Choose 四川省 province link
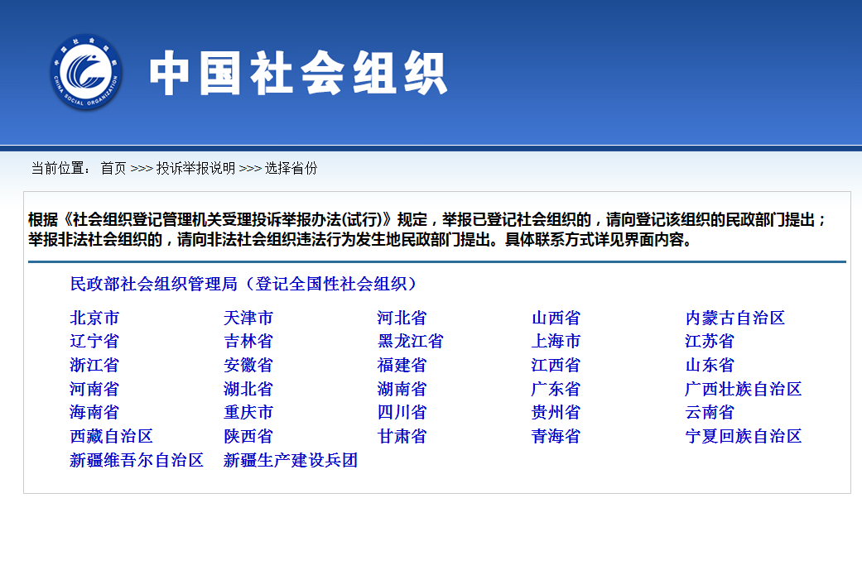Image resolution: width=862 pixels, height=570 pixels. tap(402, 412)
